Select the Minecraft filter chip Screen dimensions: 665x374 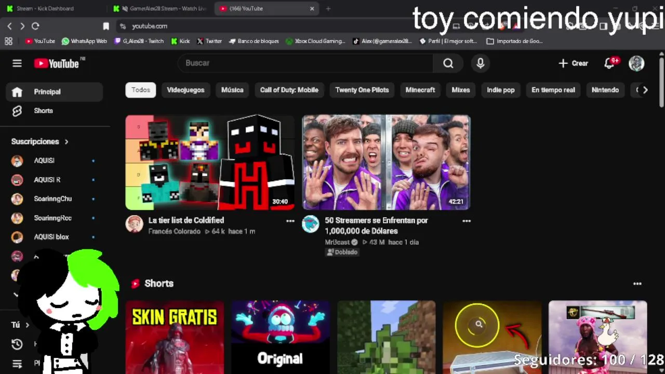tap(420, 90)
